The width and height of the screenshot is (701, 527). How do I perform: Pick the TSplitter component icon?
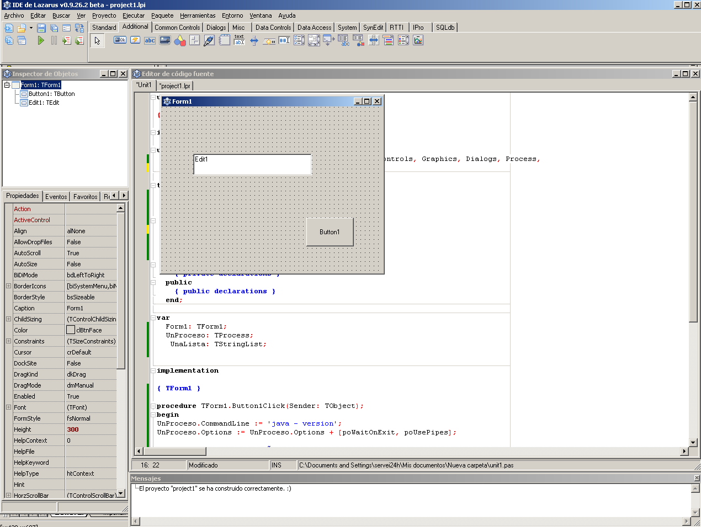coord(254,40)
